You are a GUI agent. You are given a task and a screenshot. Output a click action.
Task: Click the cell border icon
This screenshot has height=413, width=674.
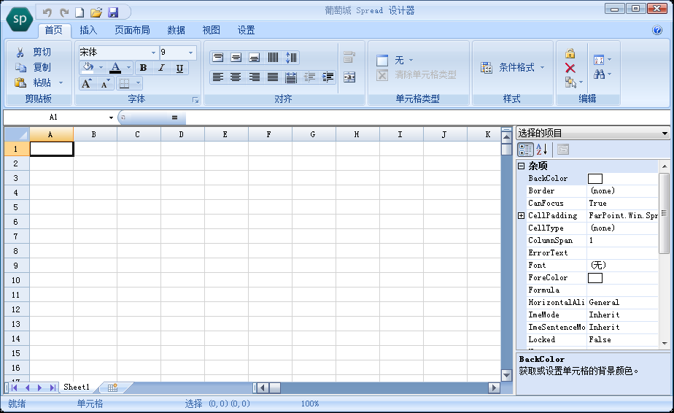124,83
